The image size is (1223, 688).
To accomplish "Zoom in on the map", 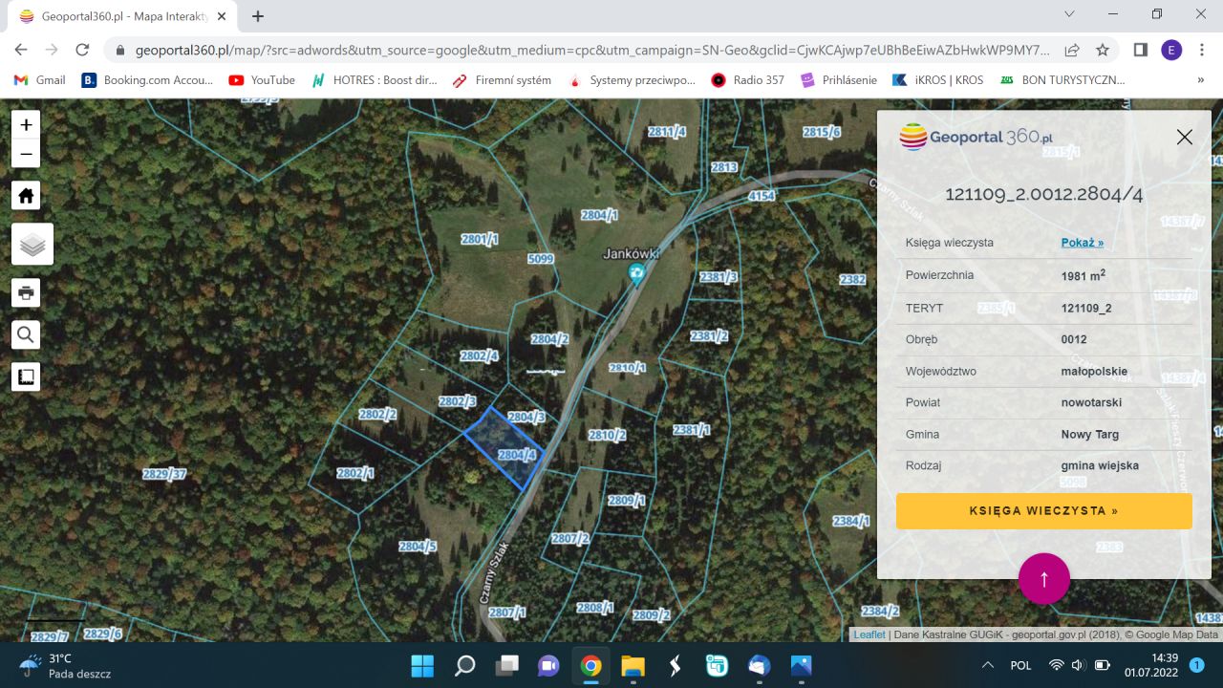I will click(26, 124).
